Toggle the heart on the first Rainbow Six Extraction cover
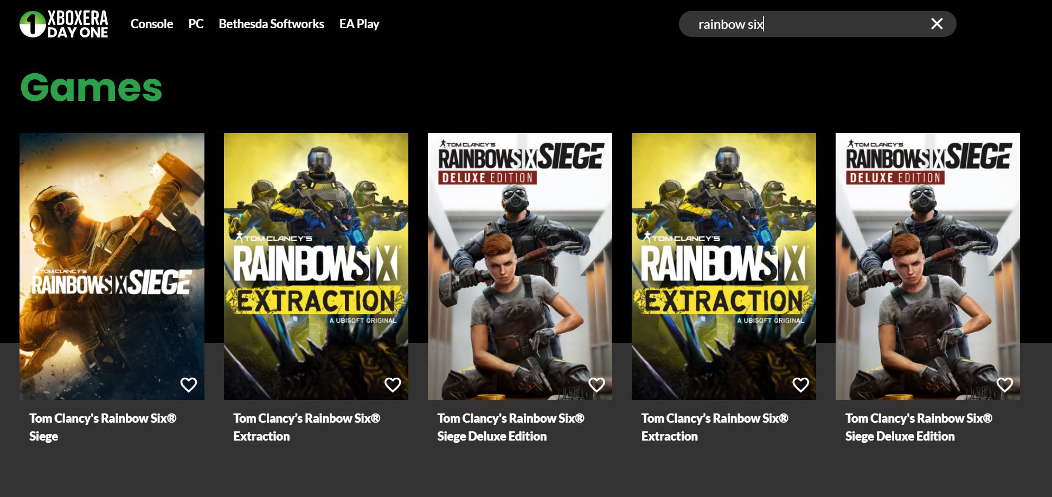This screenshot has width=1052, height=497. [x=392, y=385]
